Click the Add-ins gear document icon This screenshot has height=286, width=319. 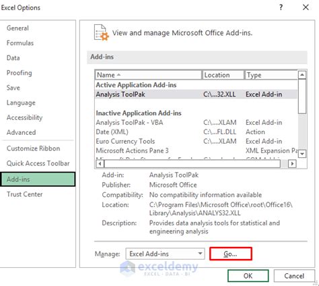(x=102, y=32)
